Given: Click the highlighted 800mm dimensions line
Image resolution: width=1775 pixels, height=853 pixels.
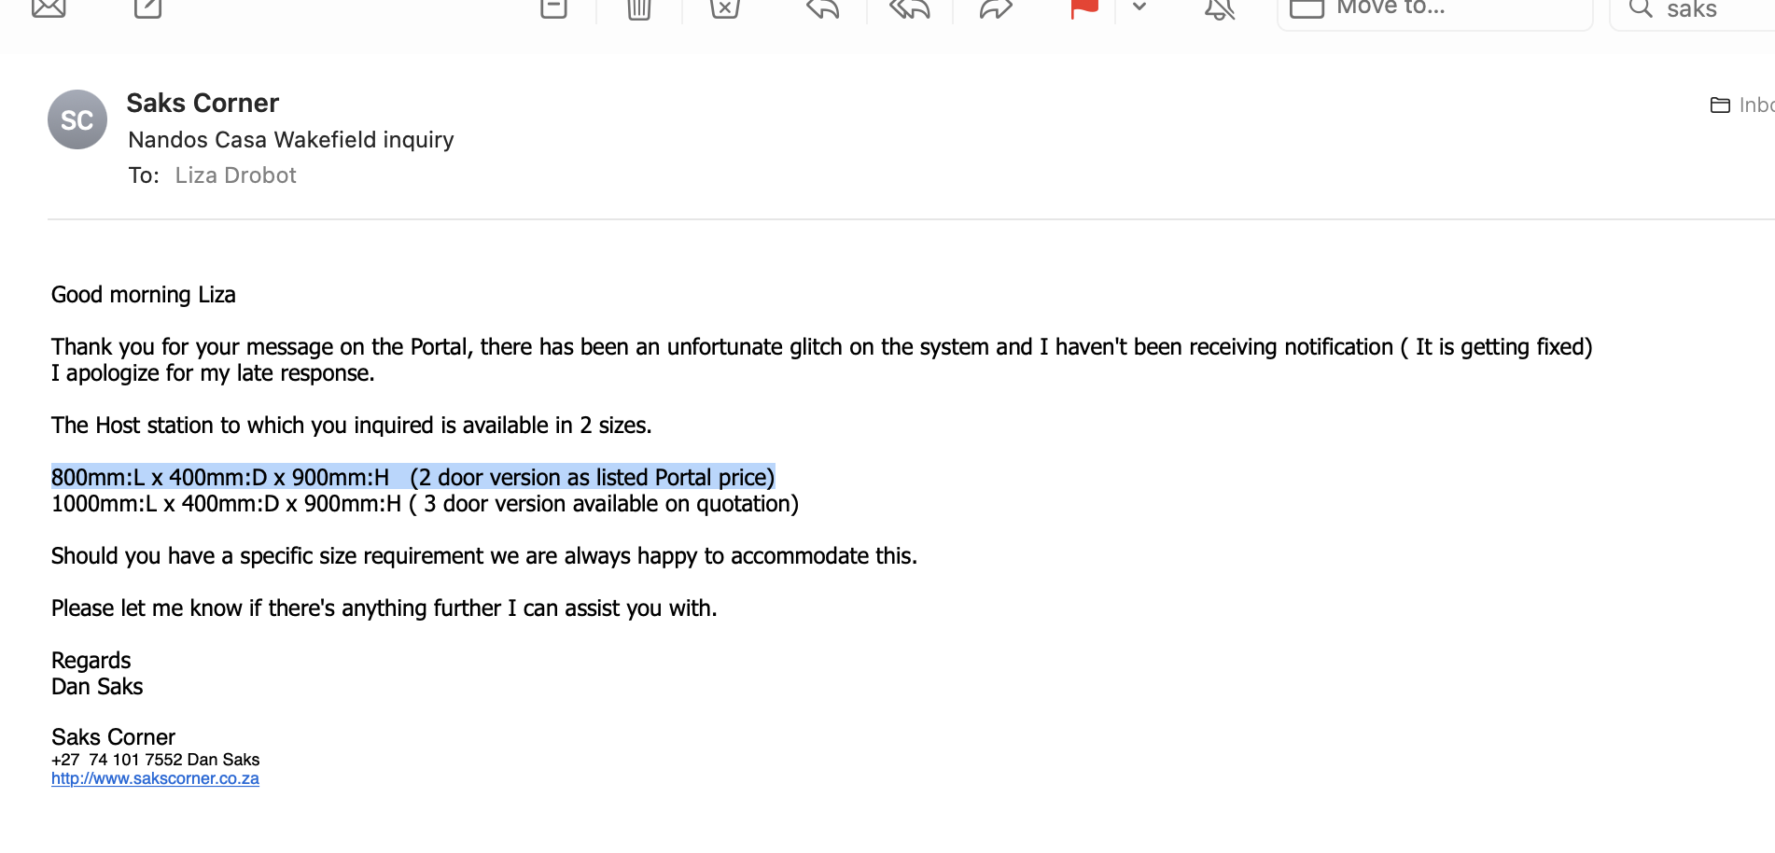Looking at the screenshot, I should (x=412, y=478).
